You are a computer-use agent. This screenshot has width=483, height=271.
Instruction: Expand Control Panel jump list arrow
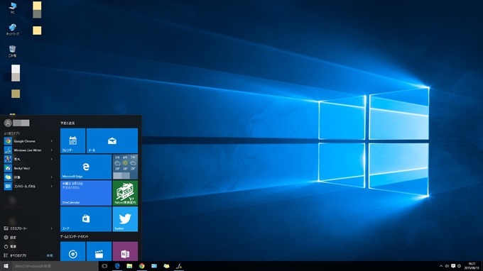[52, 186]
